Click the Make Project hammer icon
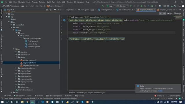 pos(103,6)
